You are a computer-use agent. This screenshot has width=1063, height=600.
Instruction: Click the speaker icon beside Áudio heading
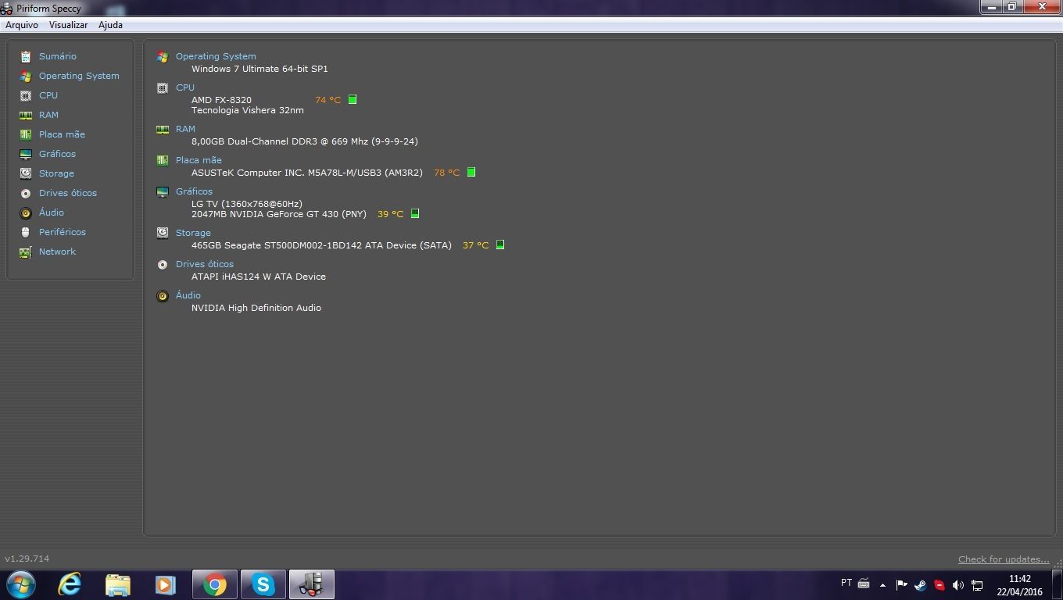coord(163,295)
